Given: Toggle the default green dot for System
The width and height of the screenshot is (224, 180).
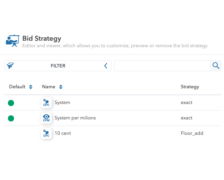Looking at the screenshot, I should [x=11, y=103].
